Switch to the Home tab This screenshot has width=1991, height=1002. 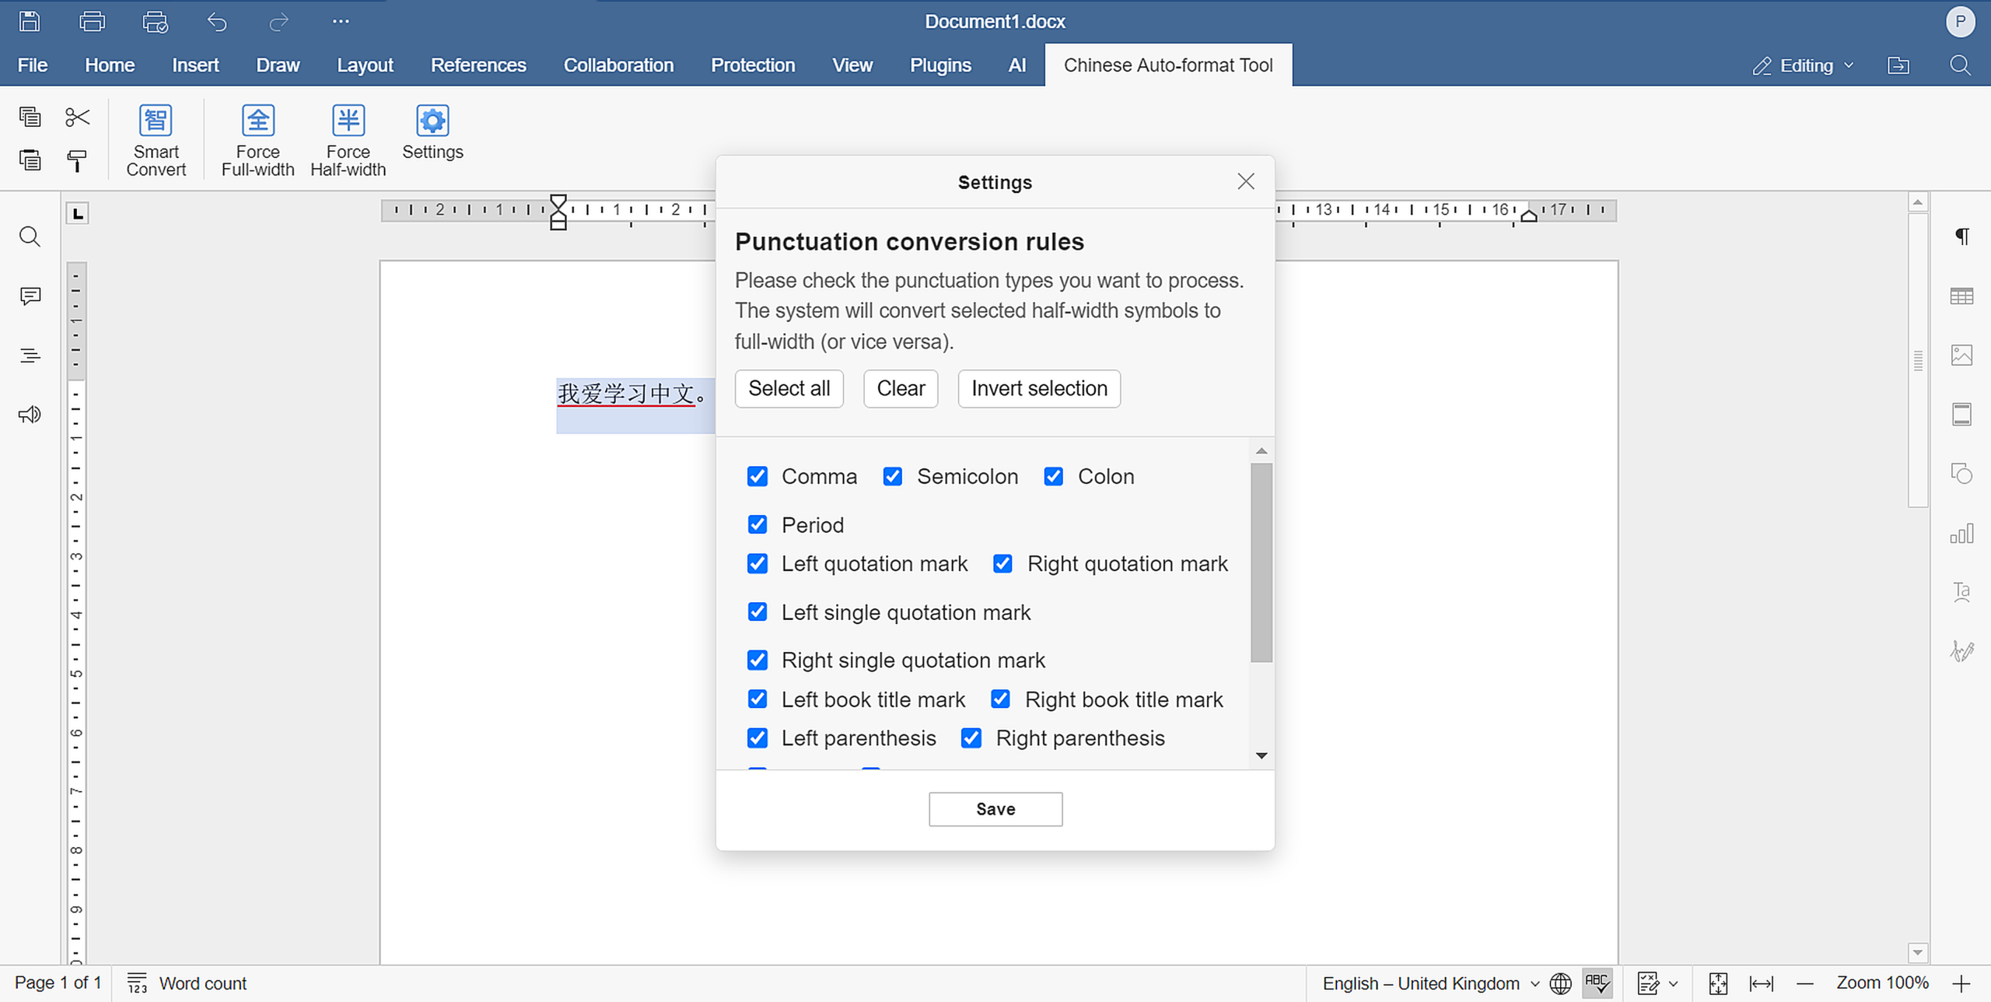tap(110, 65)
